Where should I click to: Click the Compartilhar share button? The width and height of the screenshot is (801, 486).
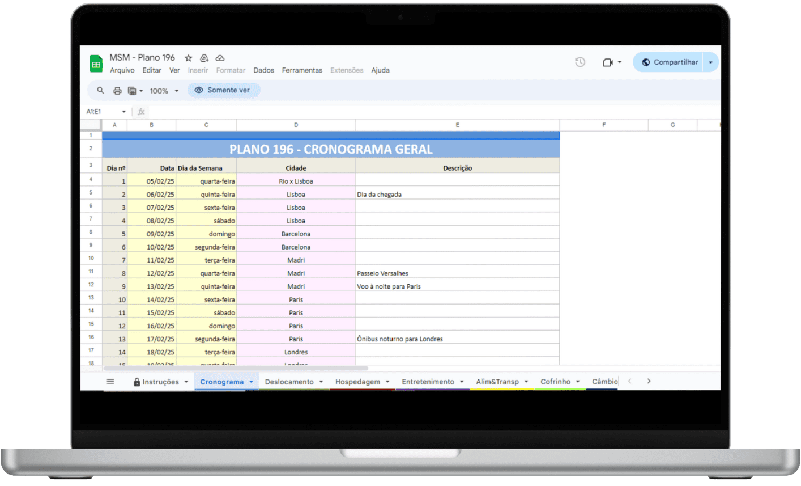(670, 62)
